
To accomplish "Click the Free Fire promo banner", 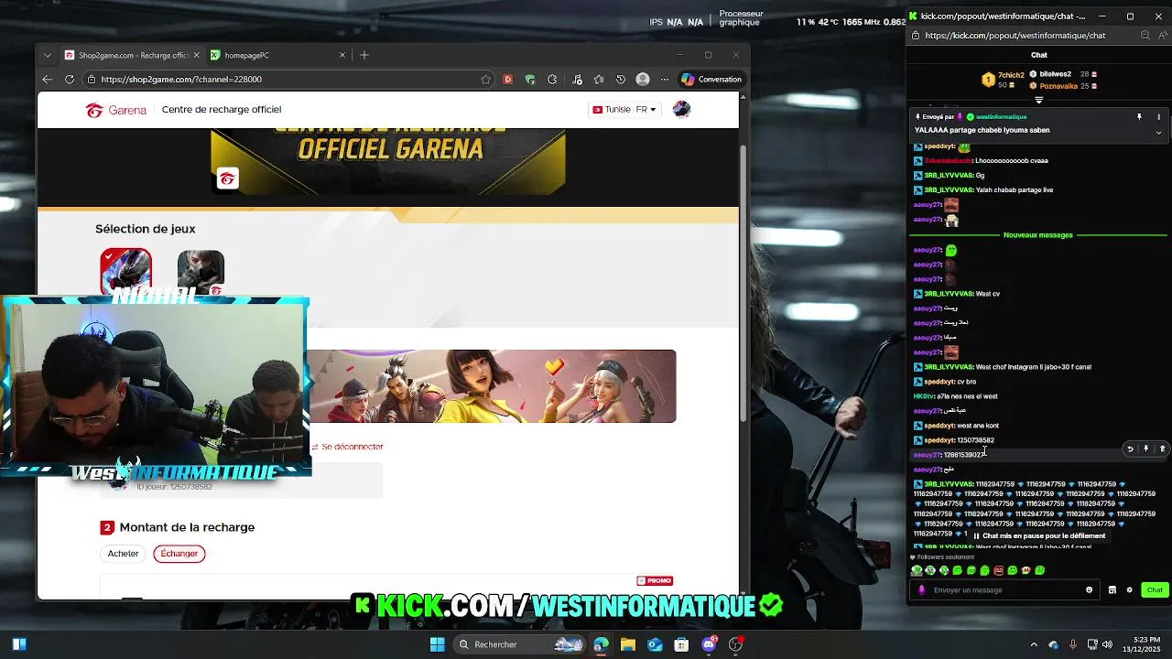I will (x=491, y=385).
